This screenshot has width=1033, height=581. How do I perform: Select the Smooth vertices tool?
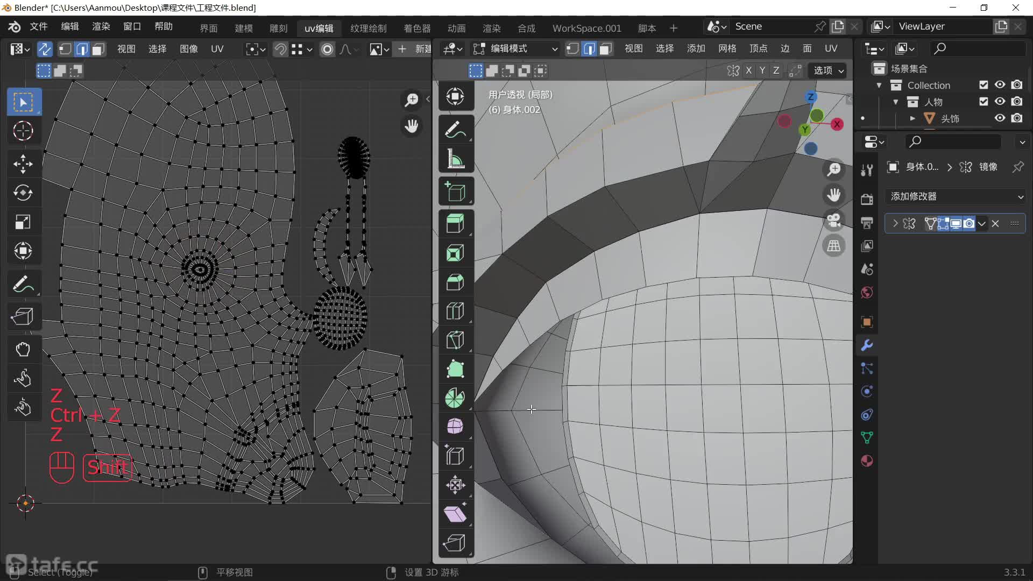[456, 427]
